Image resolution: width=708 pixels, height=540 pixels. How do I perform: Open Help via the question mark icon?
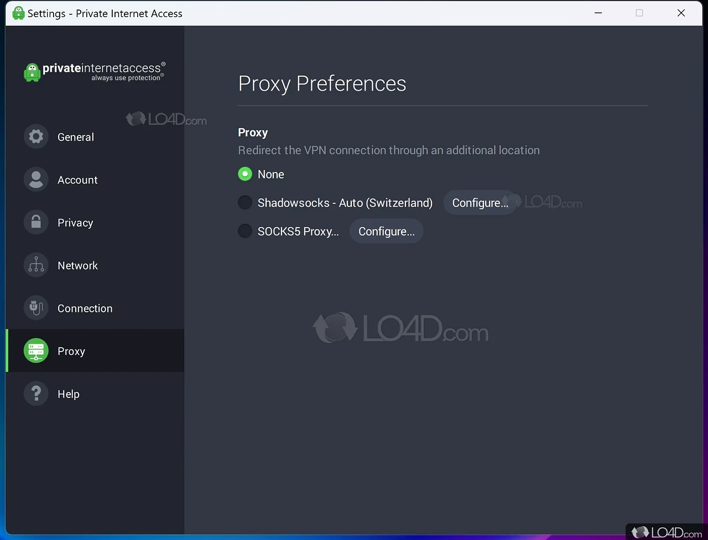(x=36, y=394)
